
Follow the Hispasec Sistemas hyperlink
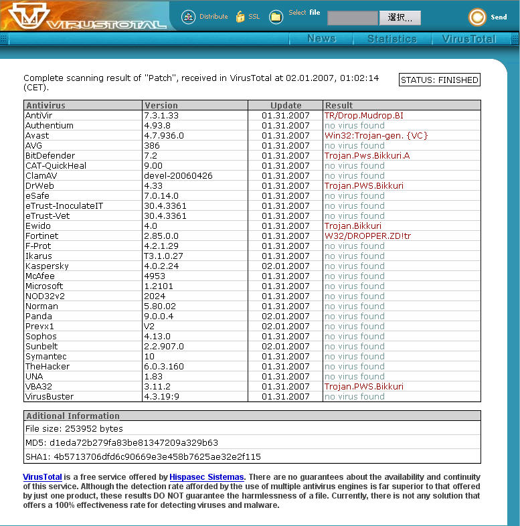coord(207,477)
